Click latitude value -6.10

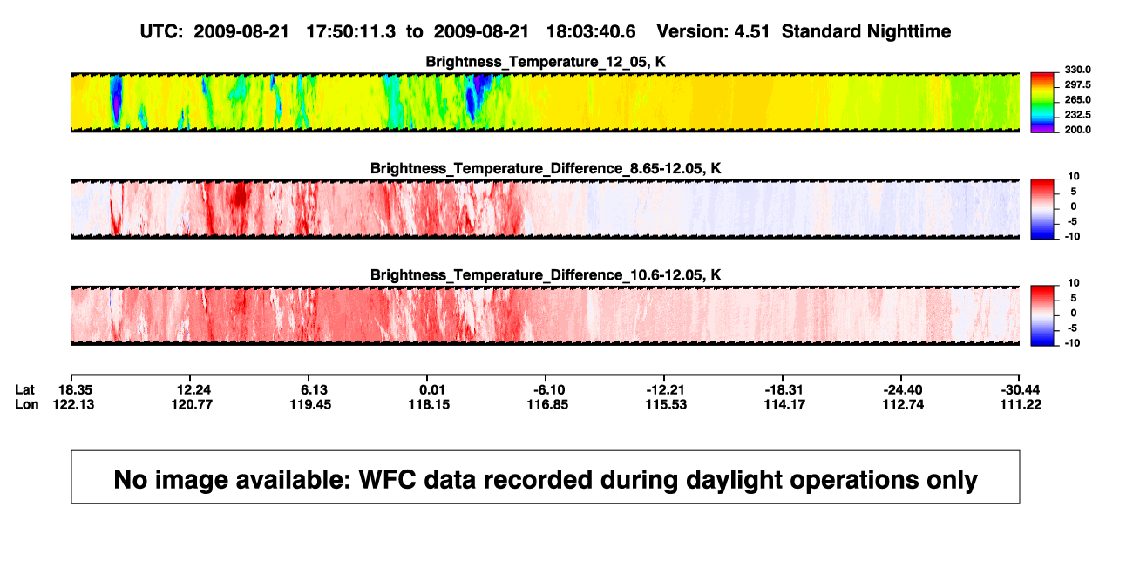(549, 389)
